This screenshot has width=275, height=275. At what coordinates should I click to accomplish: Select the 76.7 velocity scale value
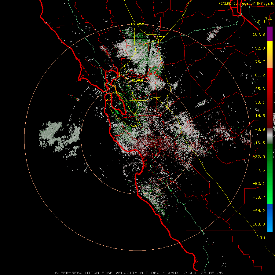pyautogui.click(x=260, y=61)
